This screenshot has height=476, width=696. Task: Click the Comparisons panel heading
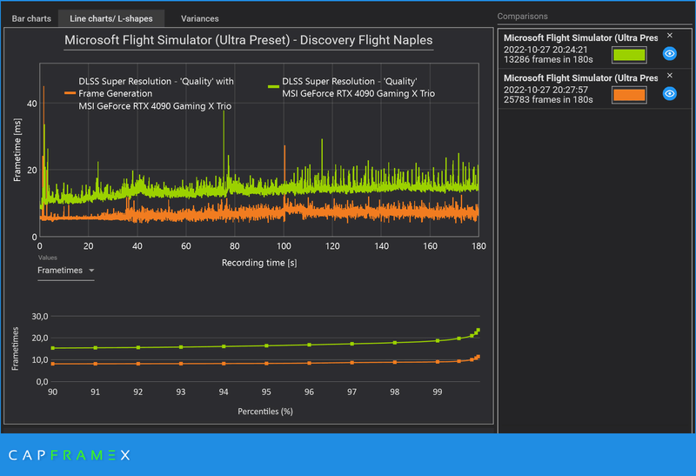coord(522,17)
